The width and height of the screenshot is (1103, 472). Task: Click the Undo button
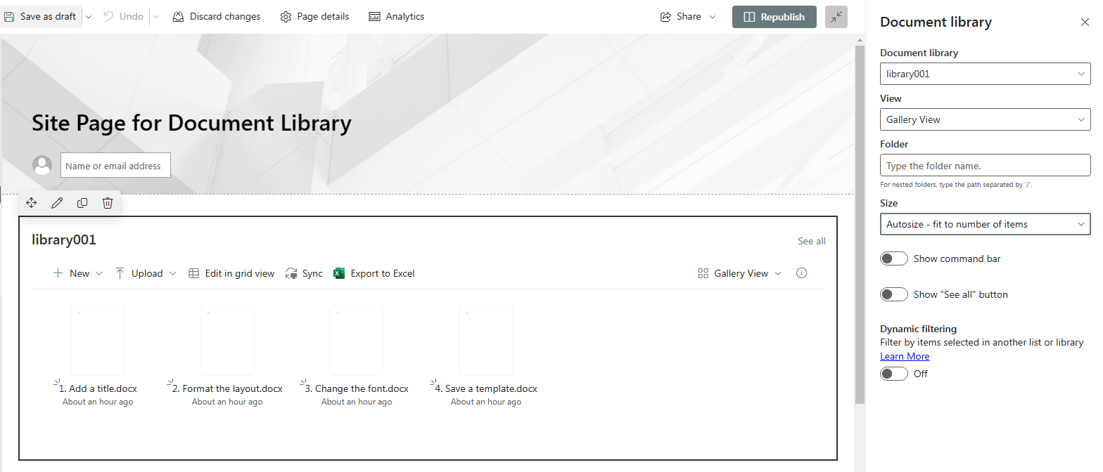[123, 16]
